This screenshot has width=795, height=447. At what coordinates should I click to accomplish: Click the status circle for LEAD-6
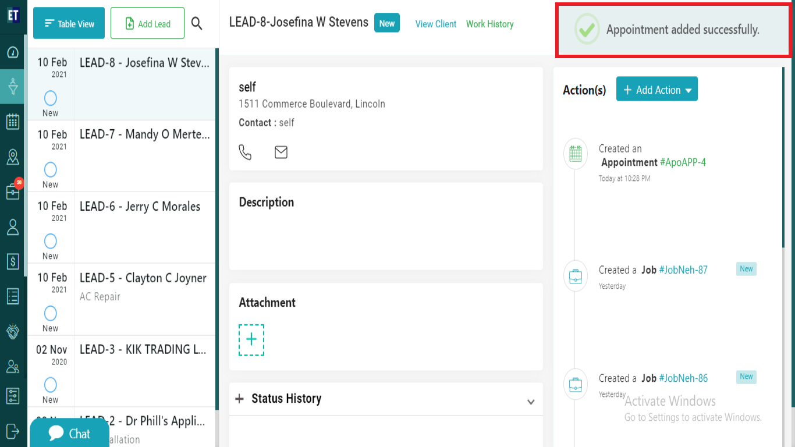(x=51, y=241)
